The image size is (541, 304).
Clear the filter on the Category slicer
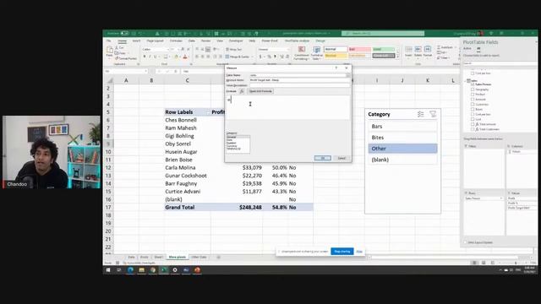point(433,114)
